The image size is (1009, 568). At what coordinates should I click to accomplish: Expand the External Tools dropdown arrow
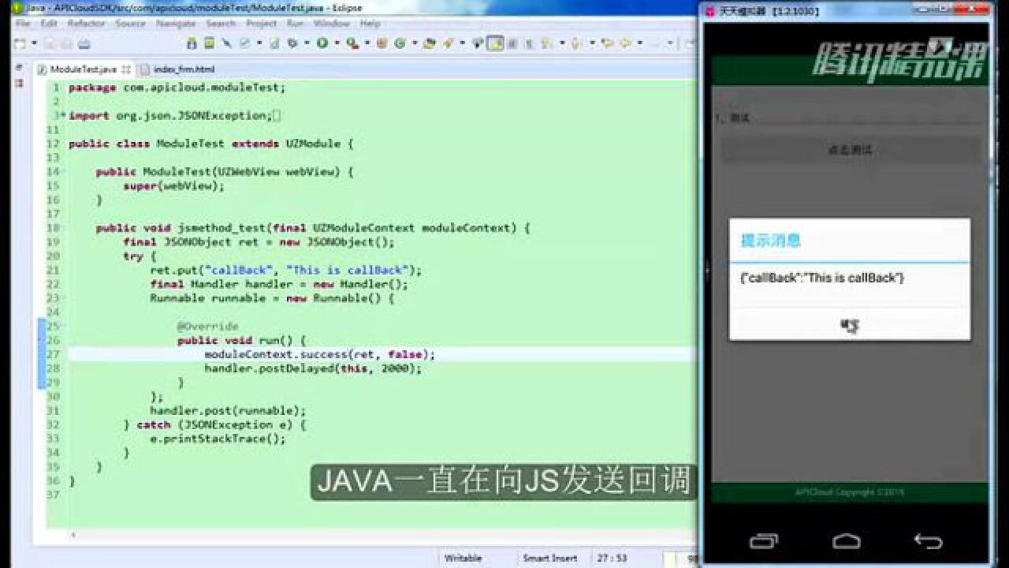(366, 43)
